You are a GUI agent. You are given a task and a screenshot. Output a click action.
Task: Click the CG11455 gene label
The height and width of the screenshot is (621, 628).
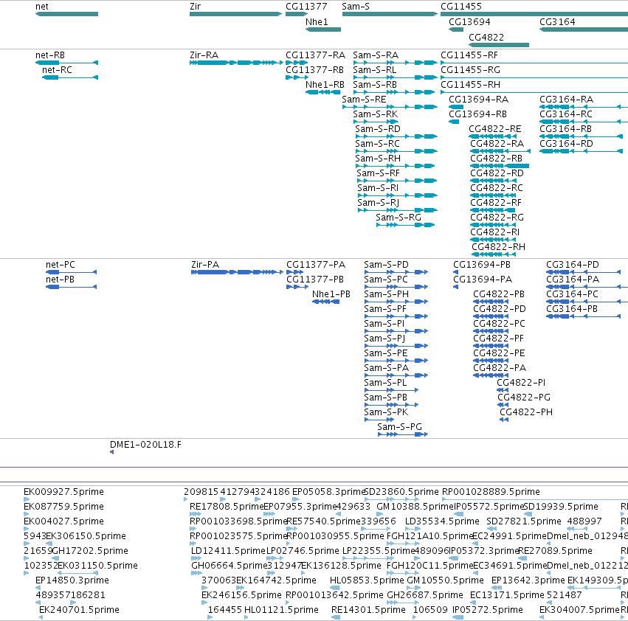click(x=461, y=7)
